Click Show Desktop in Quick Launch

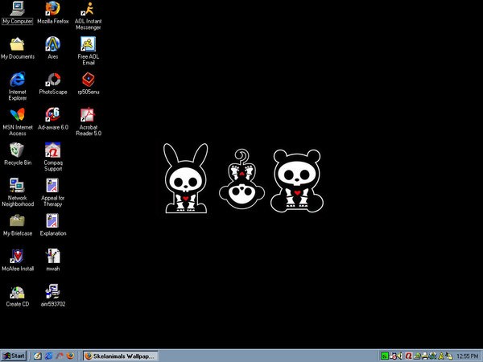coord(38,356)
